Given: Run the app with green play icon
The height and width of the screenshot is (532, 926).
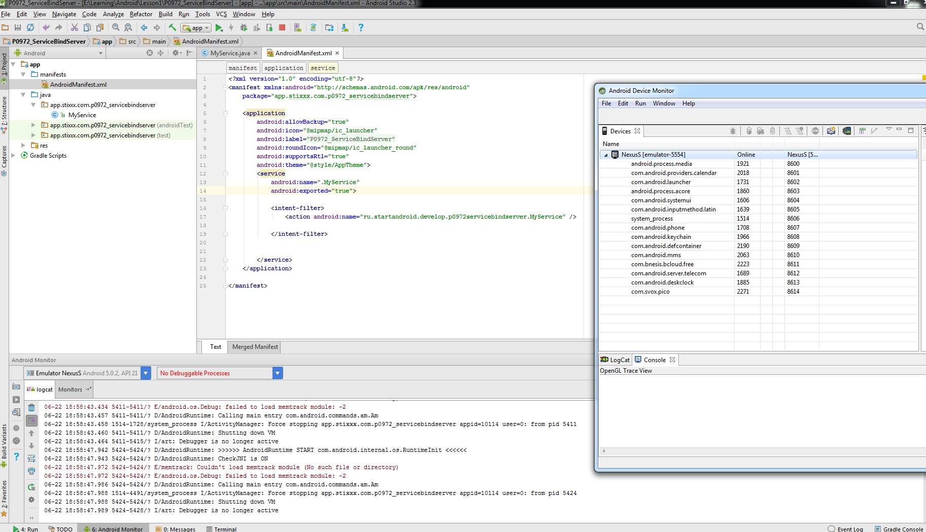Looking at the screenshot, I should (x=219, y=28).
